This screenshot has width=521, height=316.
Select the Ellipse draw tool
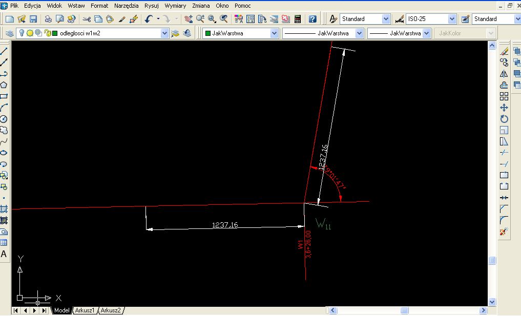(x=4, y=153)
